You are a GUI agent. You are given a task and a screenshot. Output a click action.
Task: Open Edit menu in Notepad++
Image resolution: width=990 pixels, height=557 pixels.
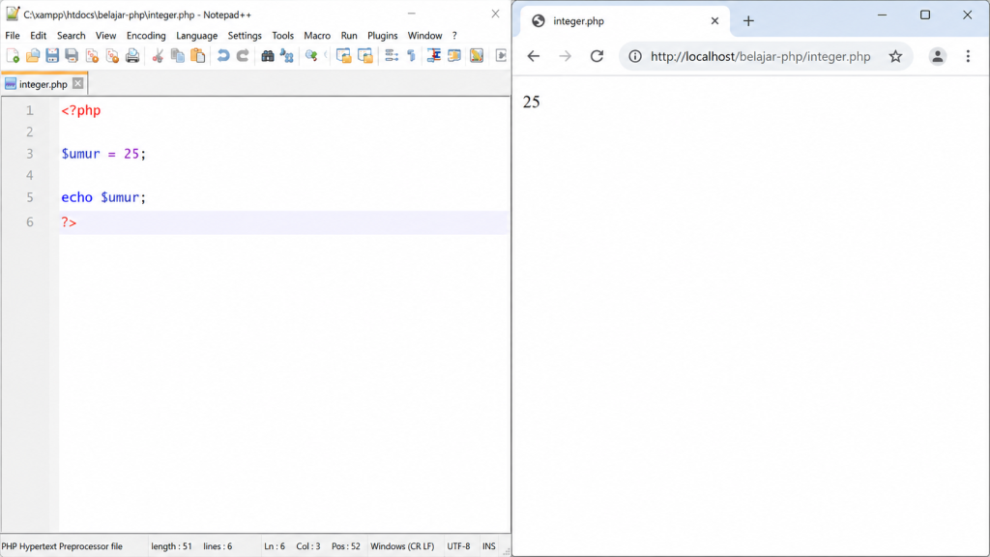39,36
